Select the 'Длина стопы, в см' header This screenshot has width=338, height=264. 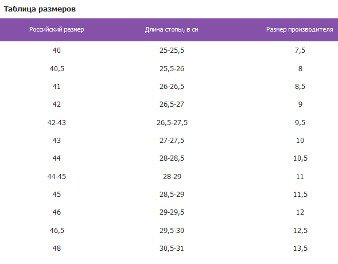[172, 29]
